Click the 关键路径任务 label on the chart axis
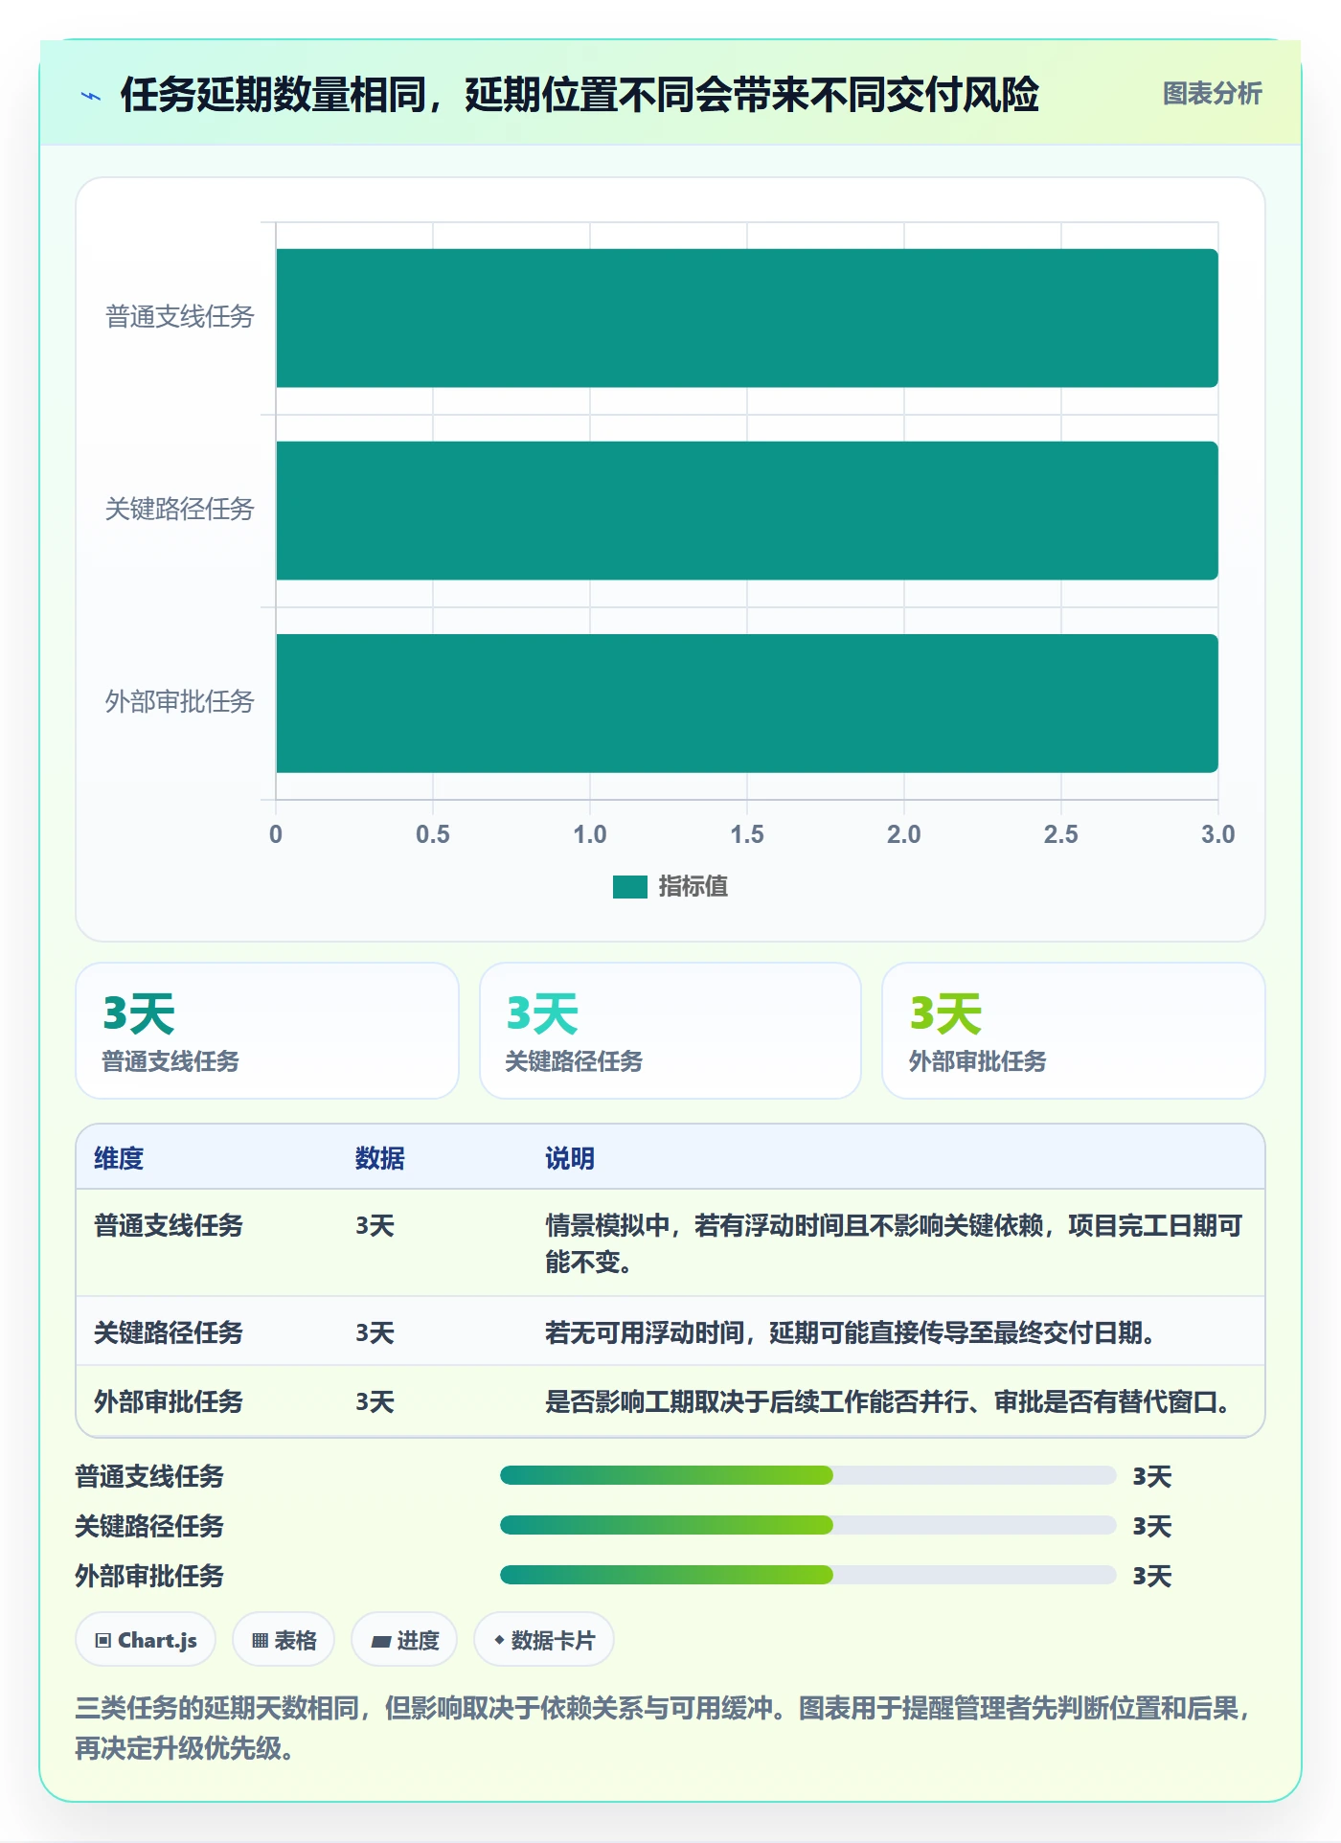1341x1843 pixels. (x=179, y=510)
